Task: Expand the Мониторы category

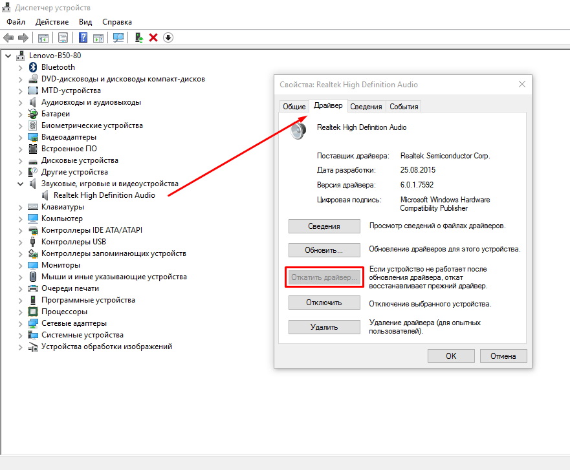Action: pos(20,266)
